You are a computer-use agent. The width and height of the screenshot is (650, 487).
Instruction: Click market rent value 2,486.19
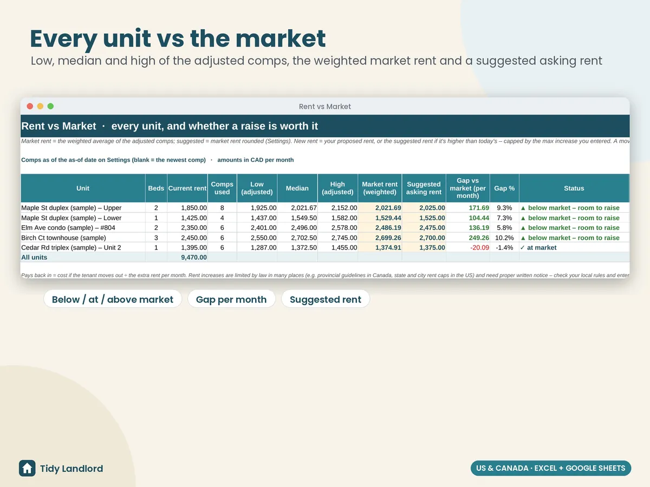point(380,228)
